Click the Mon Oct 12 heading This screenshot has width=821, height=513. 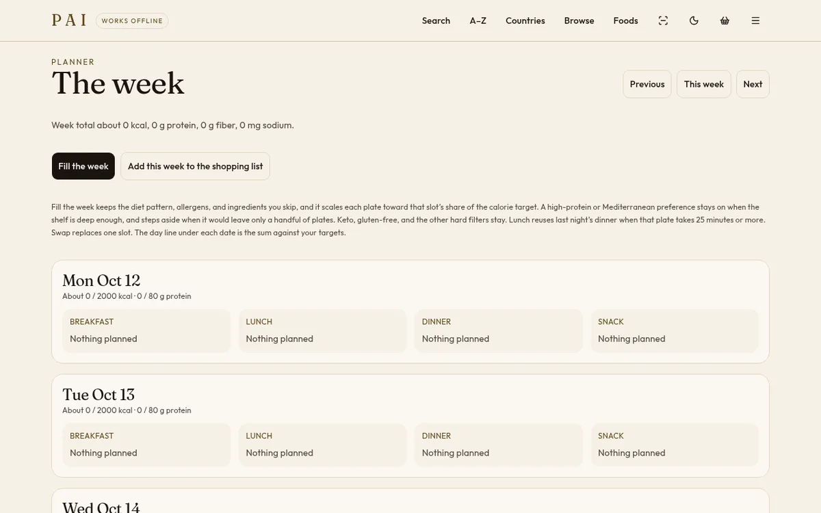(101, 280)
